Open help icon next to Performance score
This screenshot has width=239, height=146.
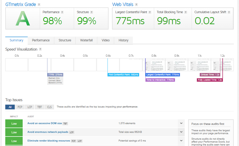tap(62, 12)
